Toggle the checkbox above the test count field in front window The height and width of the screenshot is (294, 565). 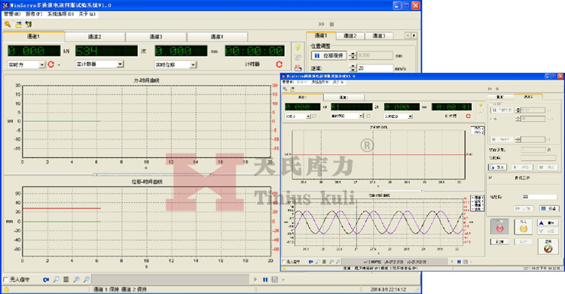click(490, 177)
